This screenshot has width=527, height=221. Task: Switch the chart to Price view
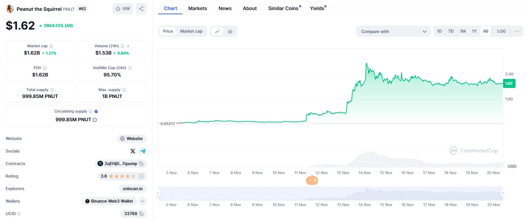(x=168, y=31)
